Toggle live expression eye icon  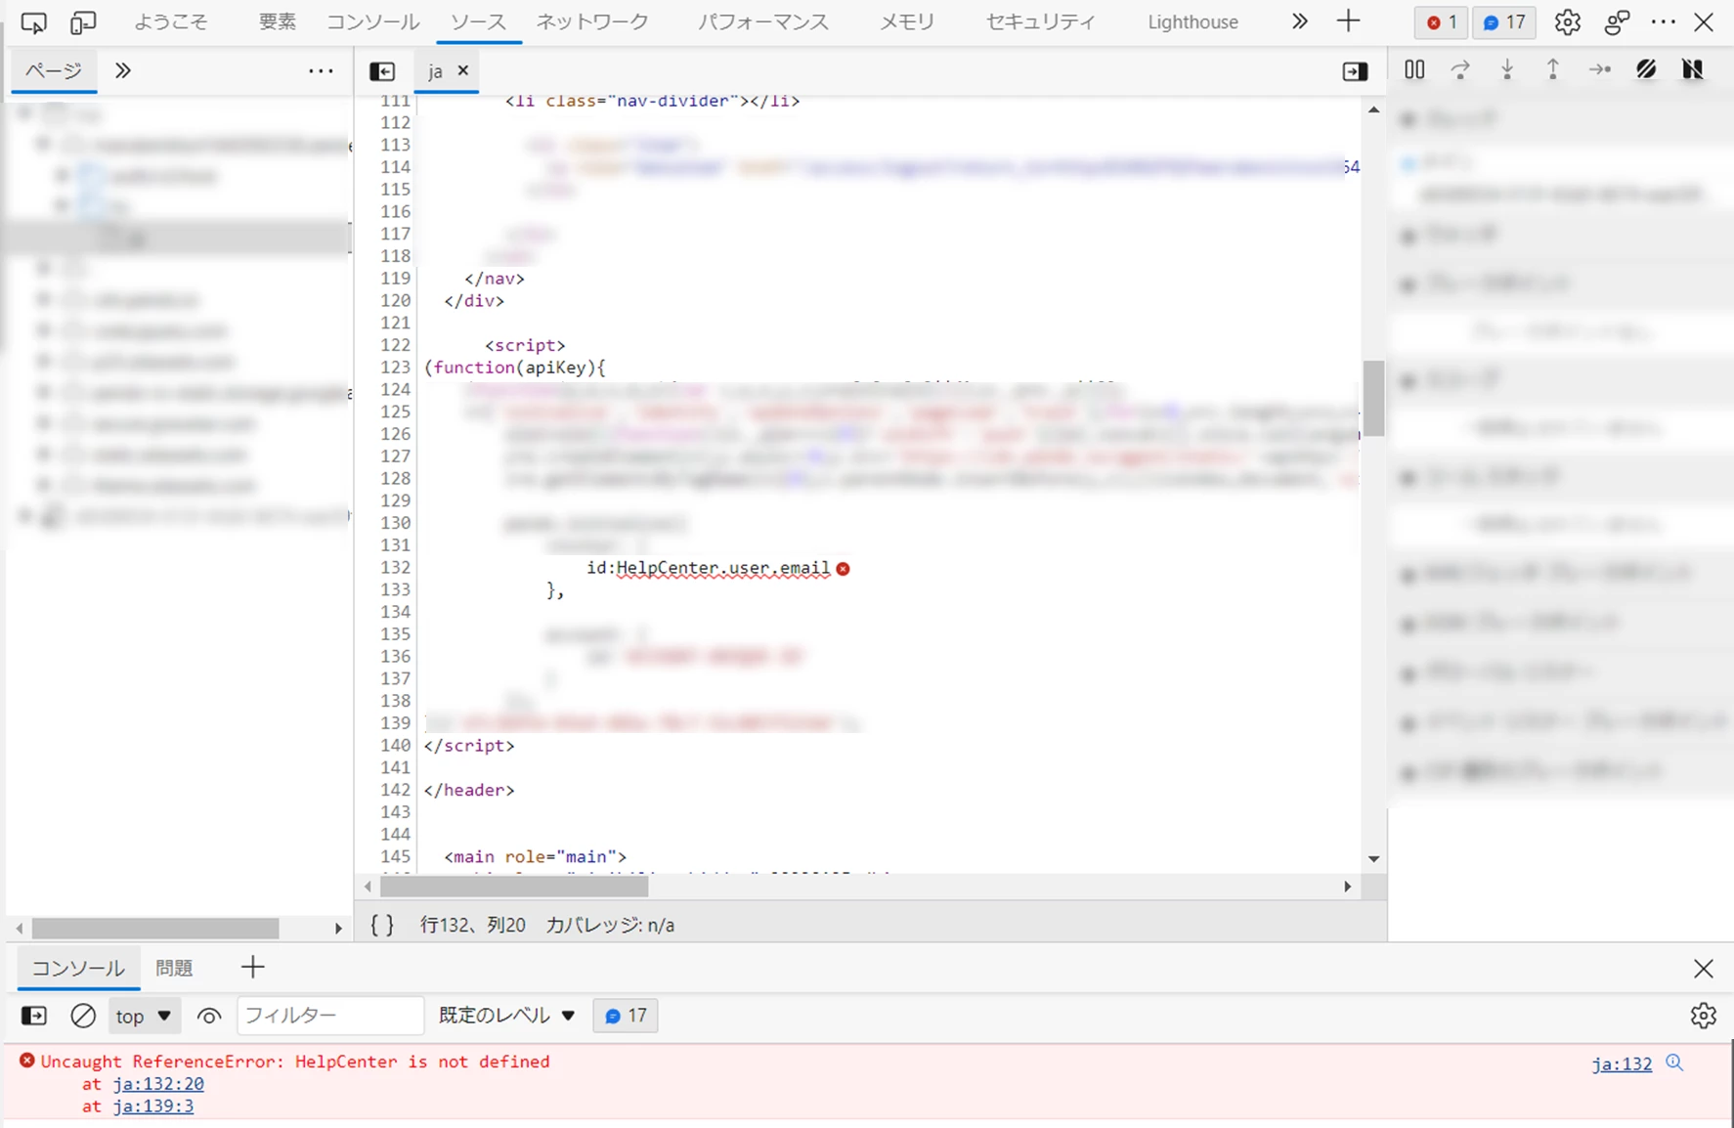(x=208, y=1016)
